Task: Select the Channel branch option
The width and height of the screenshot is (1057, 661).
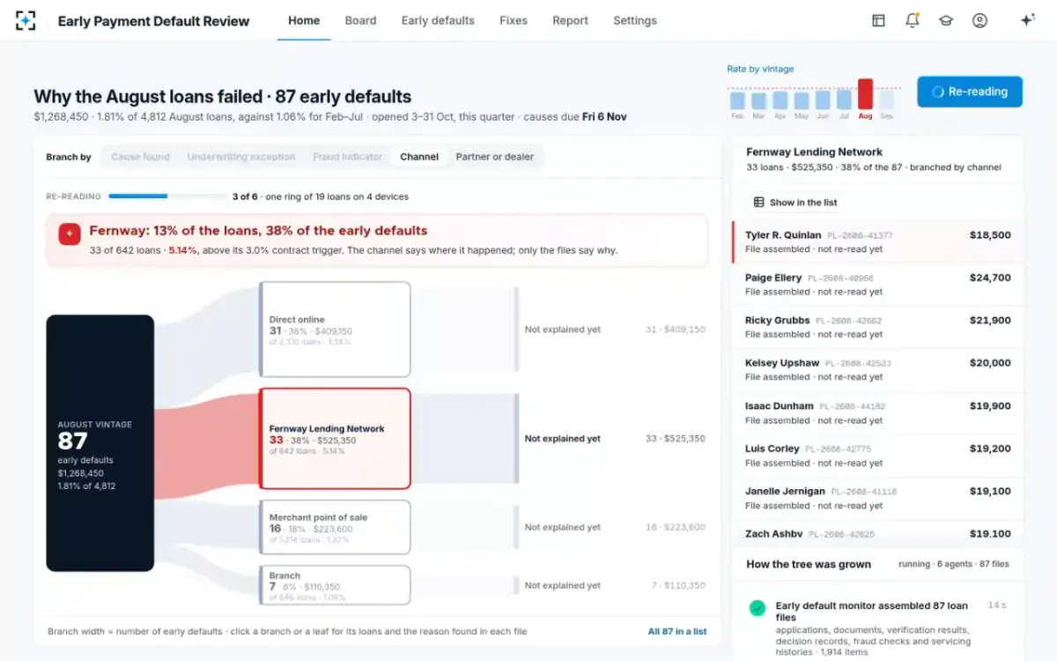Action: pos(419,157)
